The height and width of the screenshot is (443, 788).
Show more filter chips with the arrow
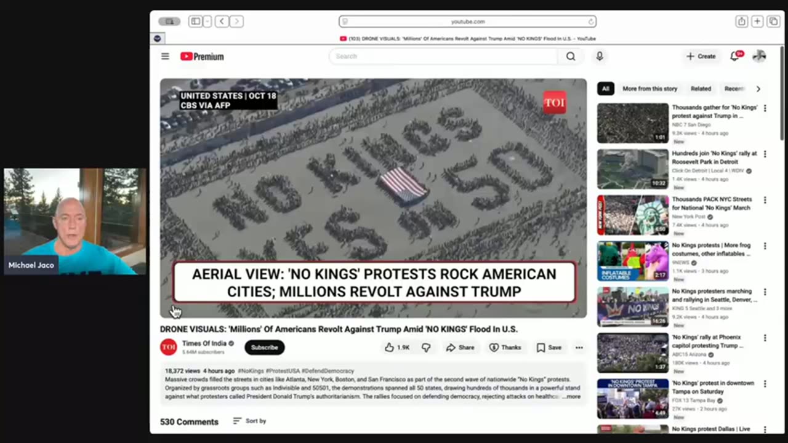(x=758, y=89)
